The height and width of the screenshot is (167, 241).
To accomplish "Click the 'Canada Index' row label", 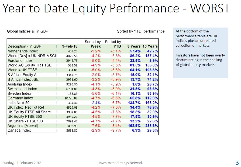I will 19,131.
